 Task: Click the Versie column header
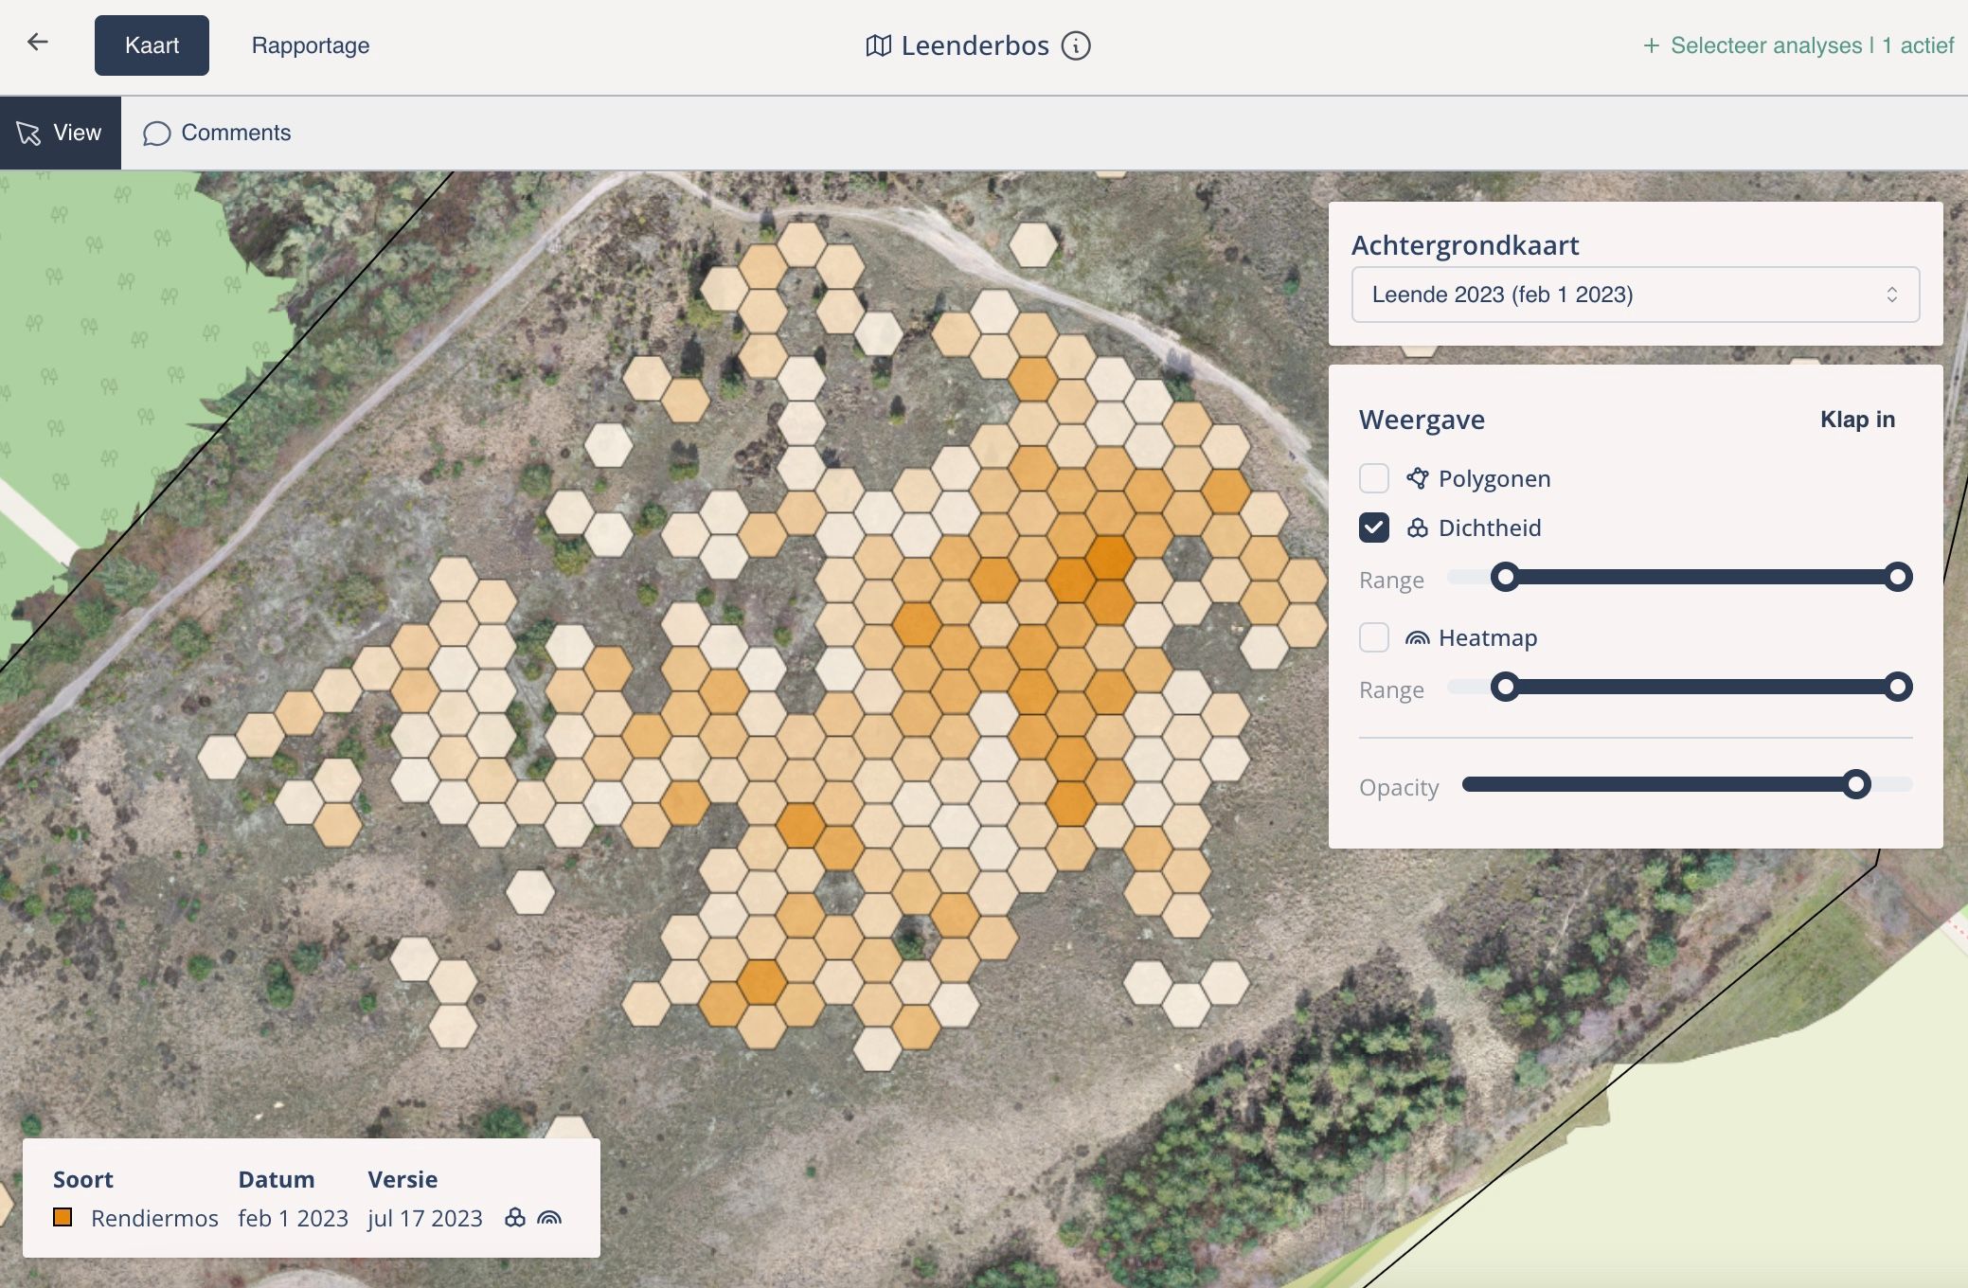tap(403, 1179)
